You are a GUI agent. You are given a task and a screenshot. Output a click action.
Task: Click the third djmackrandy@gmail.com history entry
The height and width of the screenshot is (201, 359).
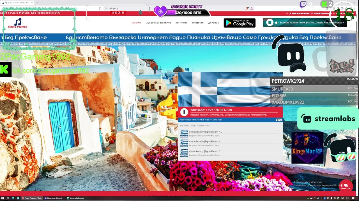pyautogui.click(x=205, y=151)
